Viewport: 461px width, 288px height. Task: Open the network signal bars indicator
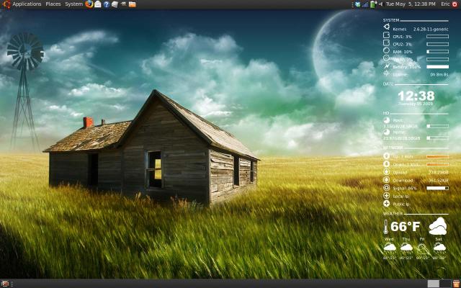(x=365, y=4)
